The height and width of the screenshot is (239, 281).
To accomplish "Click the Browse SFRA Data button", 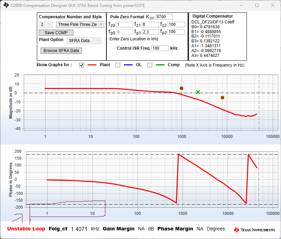I will tap(61, 51).
